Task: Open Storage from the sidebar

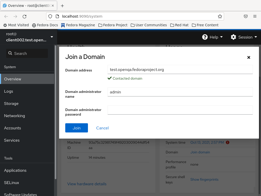Action: (27, 104)
